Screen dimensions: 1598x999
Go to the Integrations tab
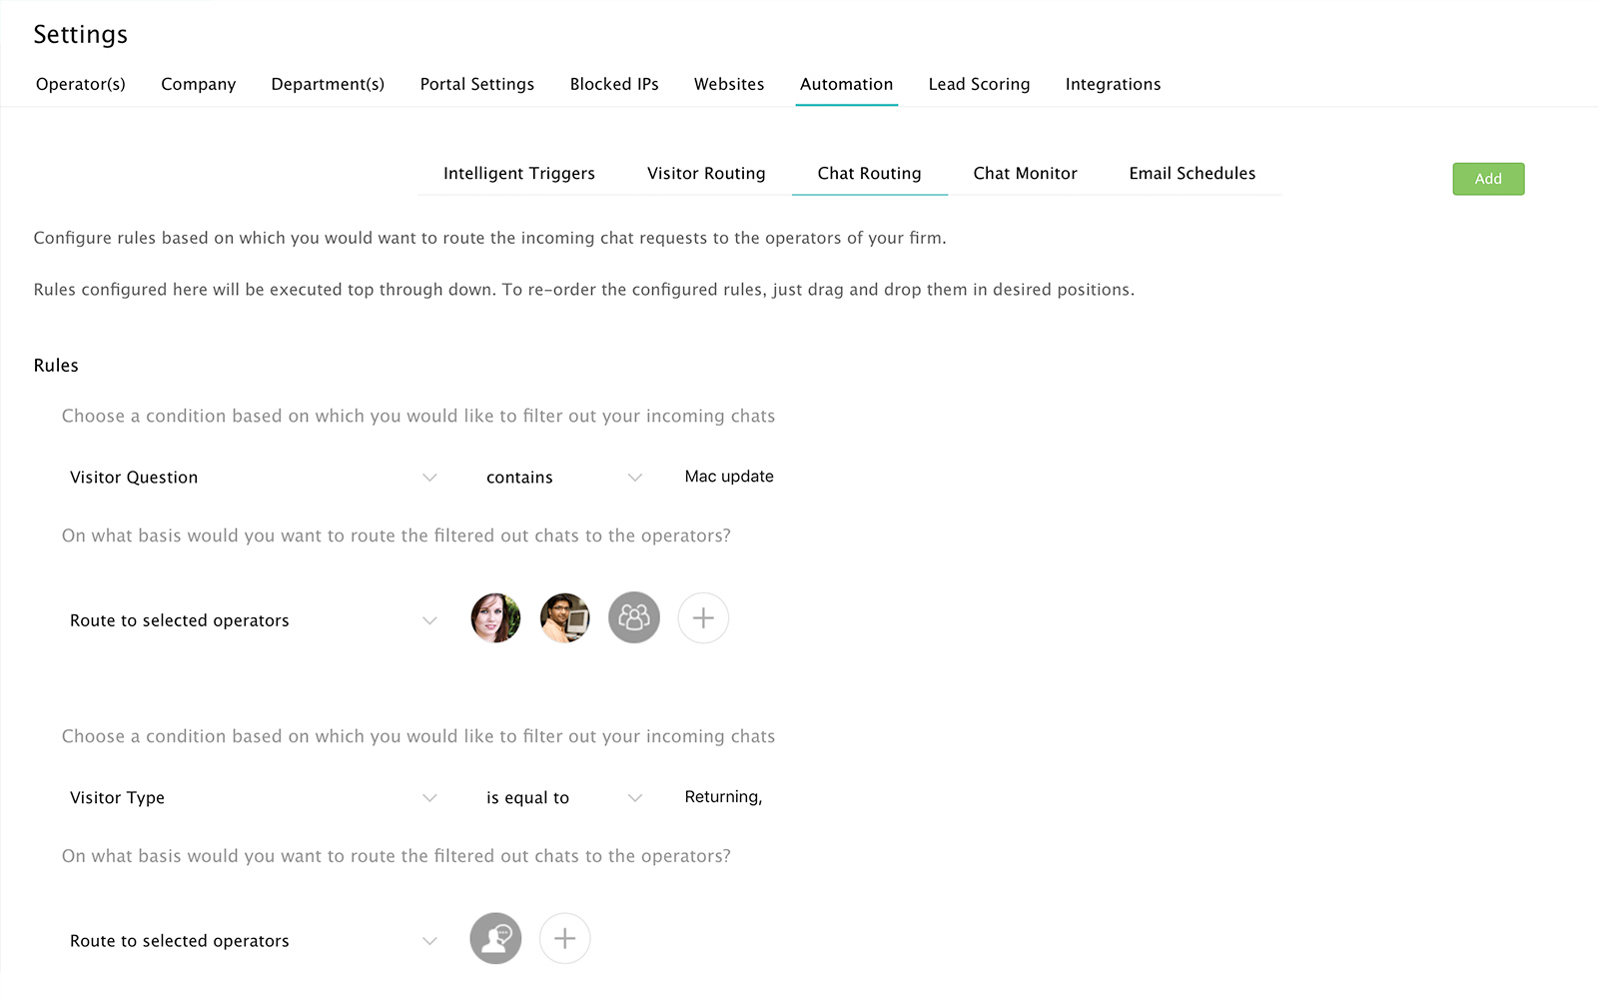click(x=1113, y=84)
